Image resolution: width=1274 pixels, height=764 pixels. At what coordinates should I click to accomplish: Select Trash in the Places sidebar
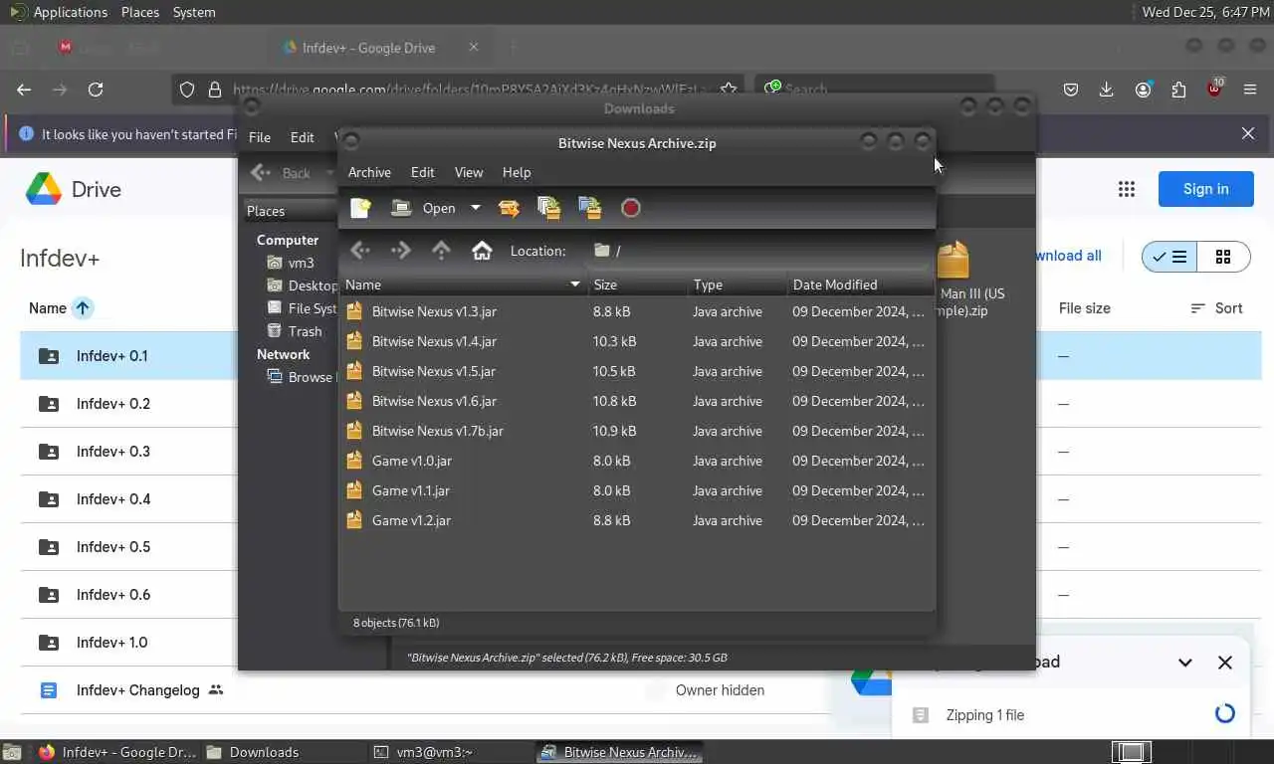pyautogui.click(x=295, y=331)
